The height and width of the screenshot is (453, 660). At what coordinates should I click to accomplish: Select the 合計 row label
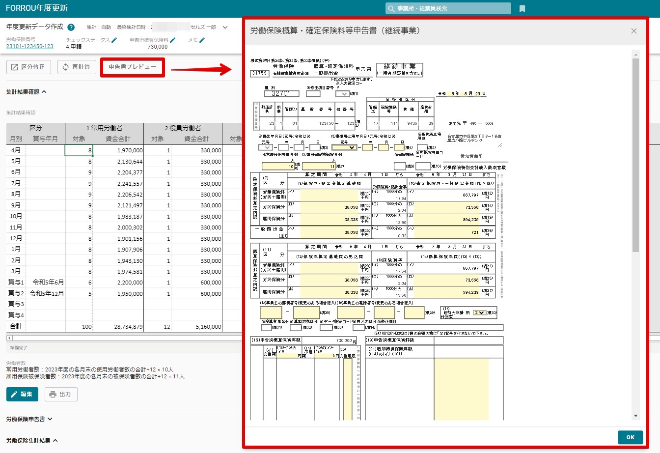click(16, 326)
